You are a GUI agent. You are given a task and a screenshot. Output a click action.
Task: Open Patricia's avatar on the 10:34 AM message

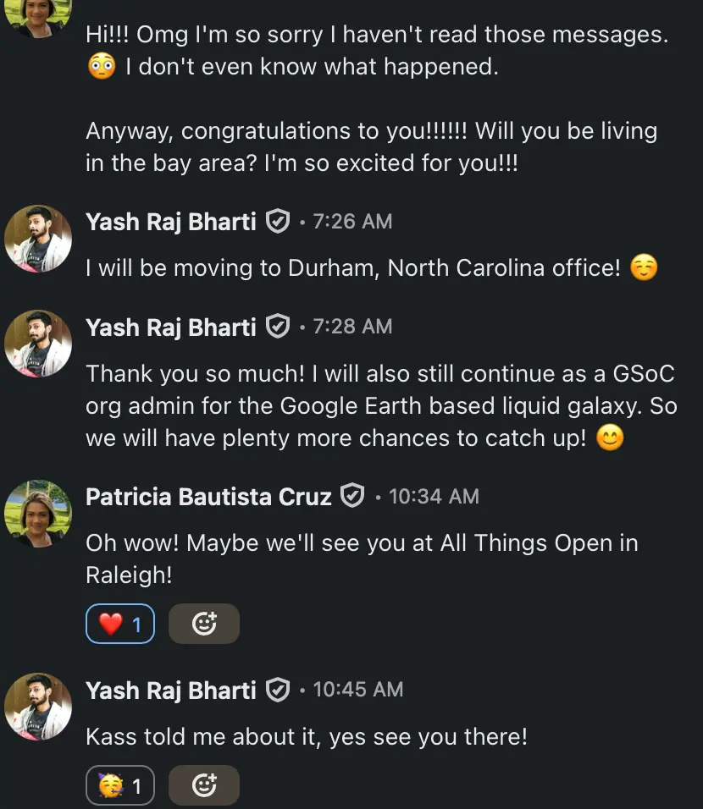click(38, 514)
